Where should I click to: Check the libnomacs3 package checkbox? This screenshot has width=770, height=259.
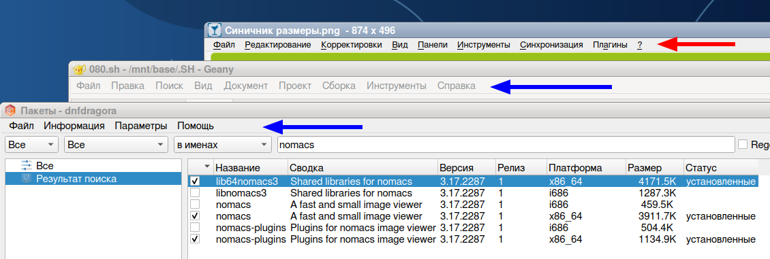click(x=195, y=193)
